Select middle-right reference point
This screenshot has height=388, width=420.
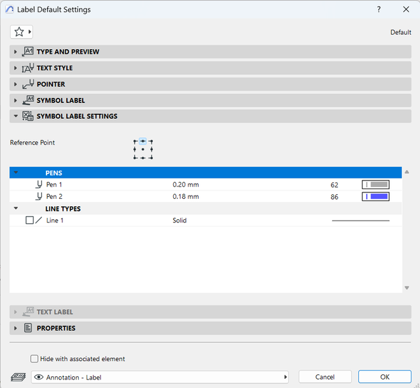coord(152,150)
